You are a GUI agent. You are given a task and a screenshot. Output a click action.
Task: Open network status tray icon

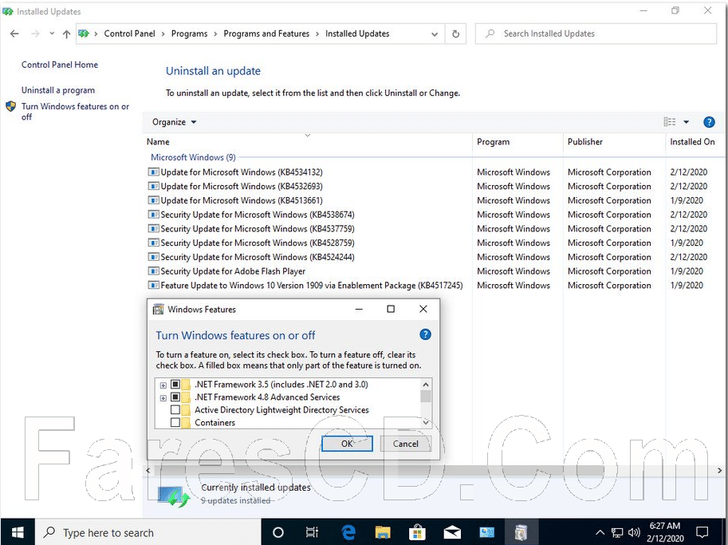click(x=617, y=532)
